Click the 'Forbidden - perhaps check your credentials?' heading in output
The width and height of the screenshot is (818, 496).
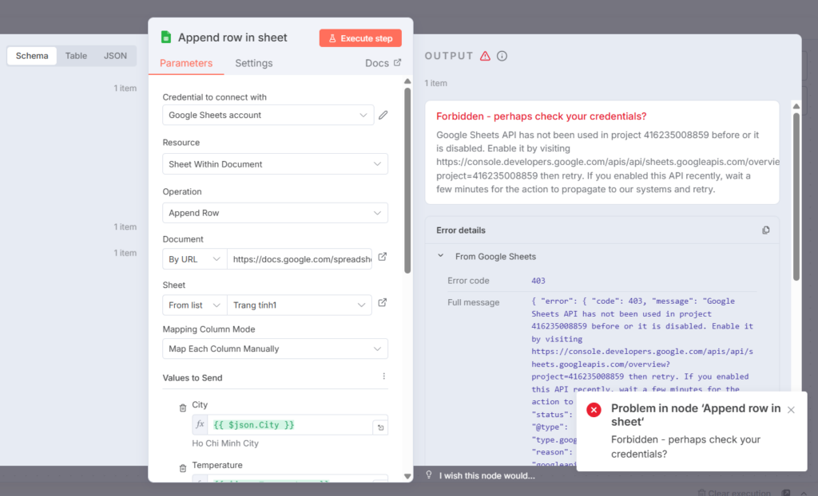542,116
